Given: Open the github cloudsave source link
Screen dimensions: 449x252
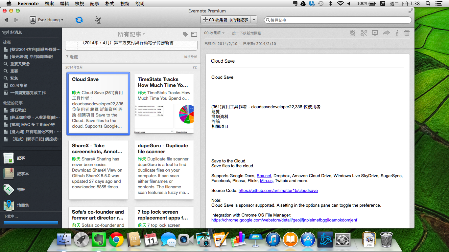Looking at the screenshot, I should click(278, 191).
